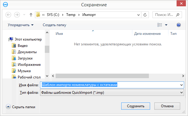Image resolution: width=188 pixels, height=116 pixels.
Task: Click the back navigation arrow
Action: [x=8, y=15]
